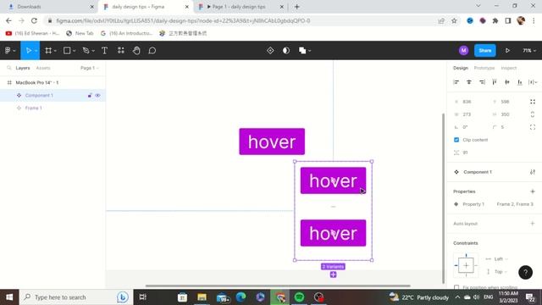The width and height of the screenshot is (542, 305).
Task: Open the Windows Start menu
Action: [x=9, y=297]
